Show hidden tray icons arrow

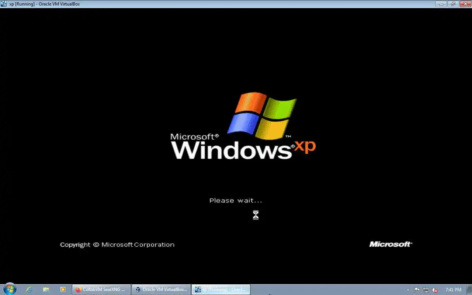[408, 290]
